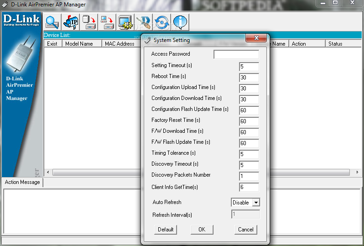Open the About information bubble icon
The height and width of the screenshot is (246, 364).
pos(180,22)
